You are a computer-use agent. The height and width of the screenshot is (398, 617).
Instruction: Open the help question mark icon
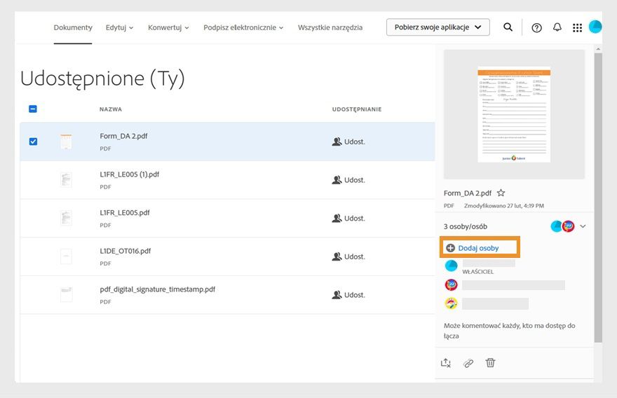[x=536, y=27]
